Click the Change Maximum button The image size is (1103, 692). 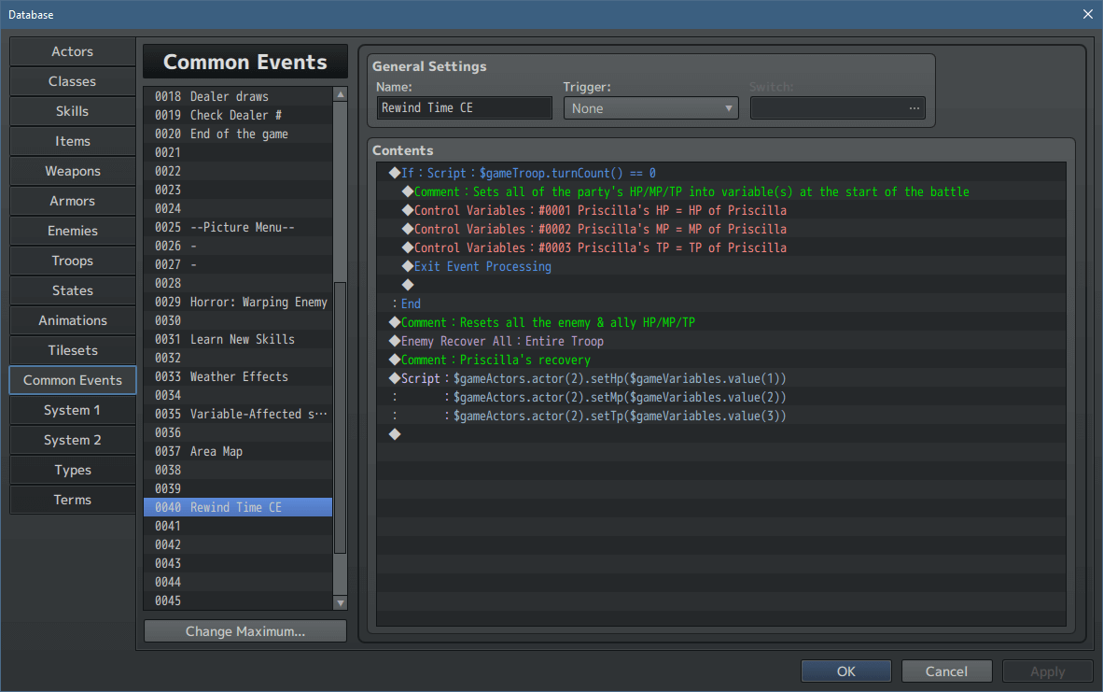pyautogui.click(x=244, y=630)
